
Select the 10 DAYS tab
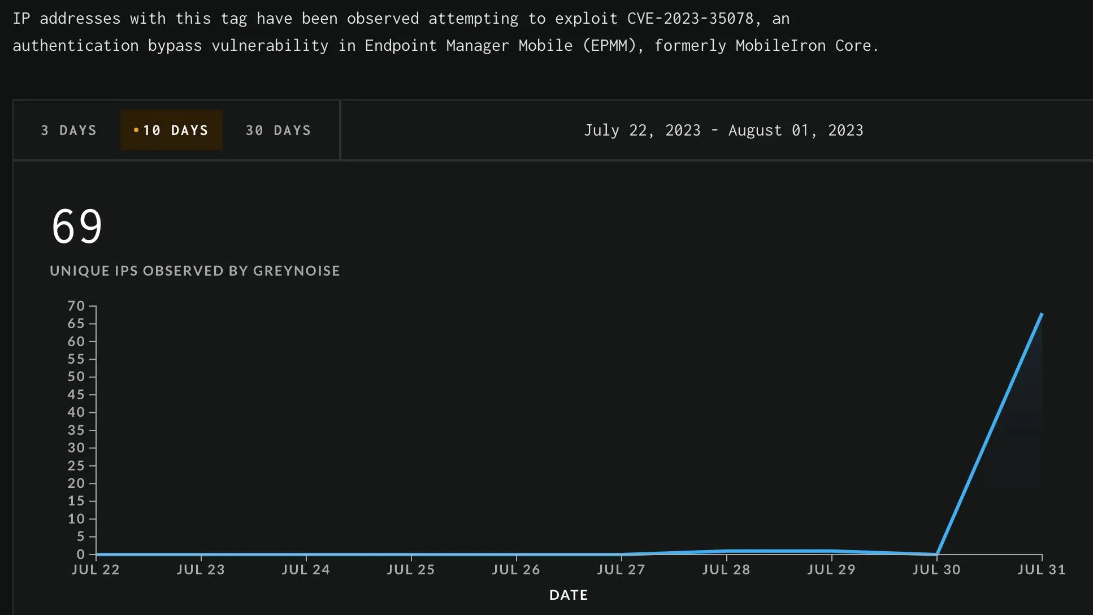pyautogui.click(x=171, y=130)
